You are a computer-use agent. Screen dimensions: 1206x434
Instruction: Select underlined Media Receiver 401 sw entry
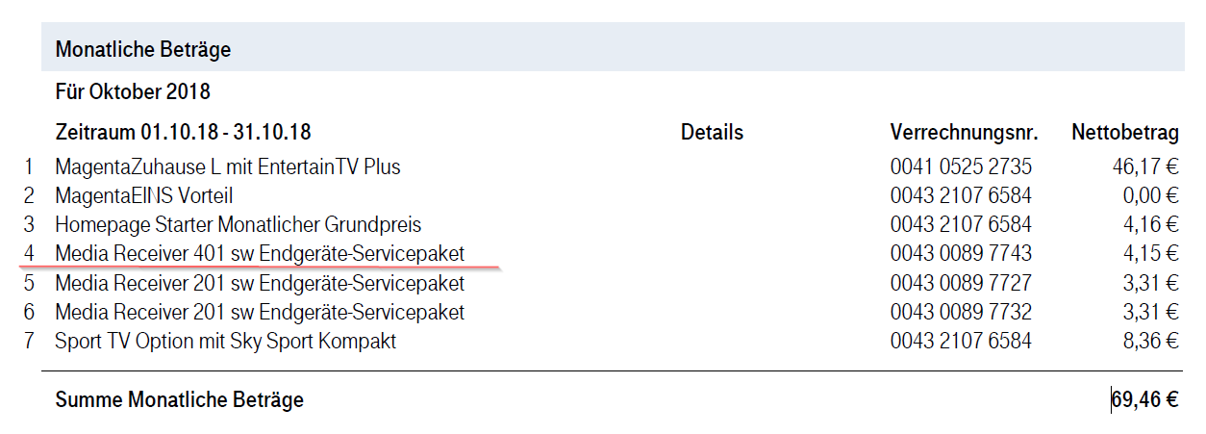[260, 254]
